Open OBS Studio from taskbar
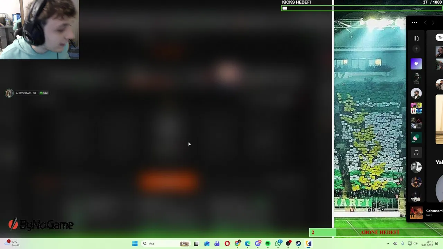The width and height of the screenshot is (443, 249). tap(288, 243)
